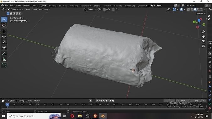Open the Modifier wrench properties tab
This screenshot has height=119, width=212.
pyautogui.click(x=210, y=87)
